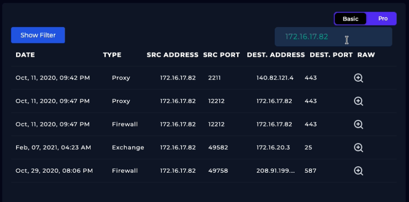Sort by the TYPE column header
The height and width of the screenshot is (202, 409).
112,55
